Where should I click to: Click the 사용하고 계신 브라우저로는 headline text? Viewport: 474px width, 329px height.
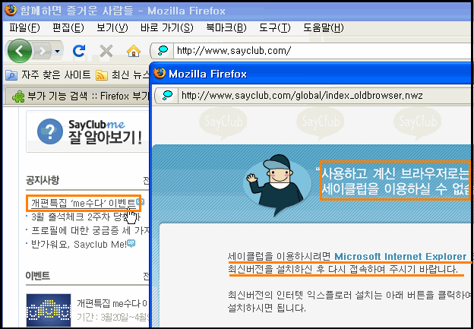click(395, 173)
